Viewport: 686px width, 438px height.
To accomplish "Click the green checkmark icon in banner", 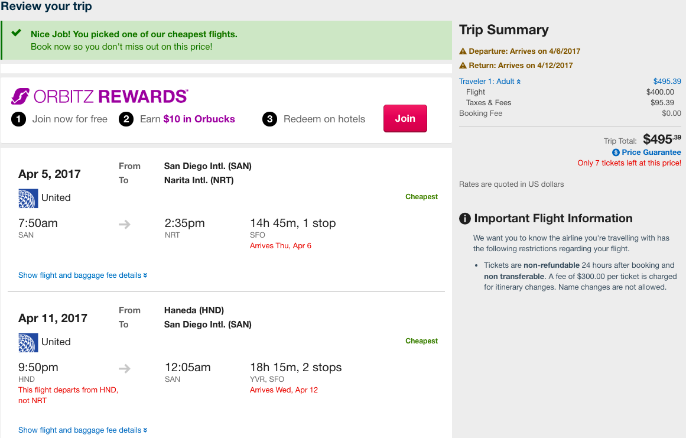I will pyautogui.click(x=16, y=33).
